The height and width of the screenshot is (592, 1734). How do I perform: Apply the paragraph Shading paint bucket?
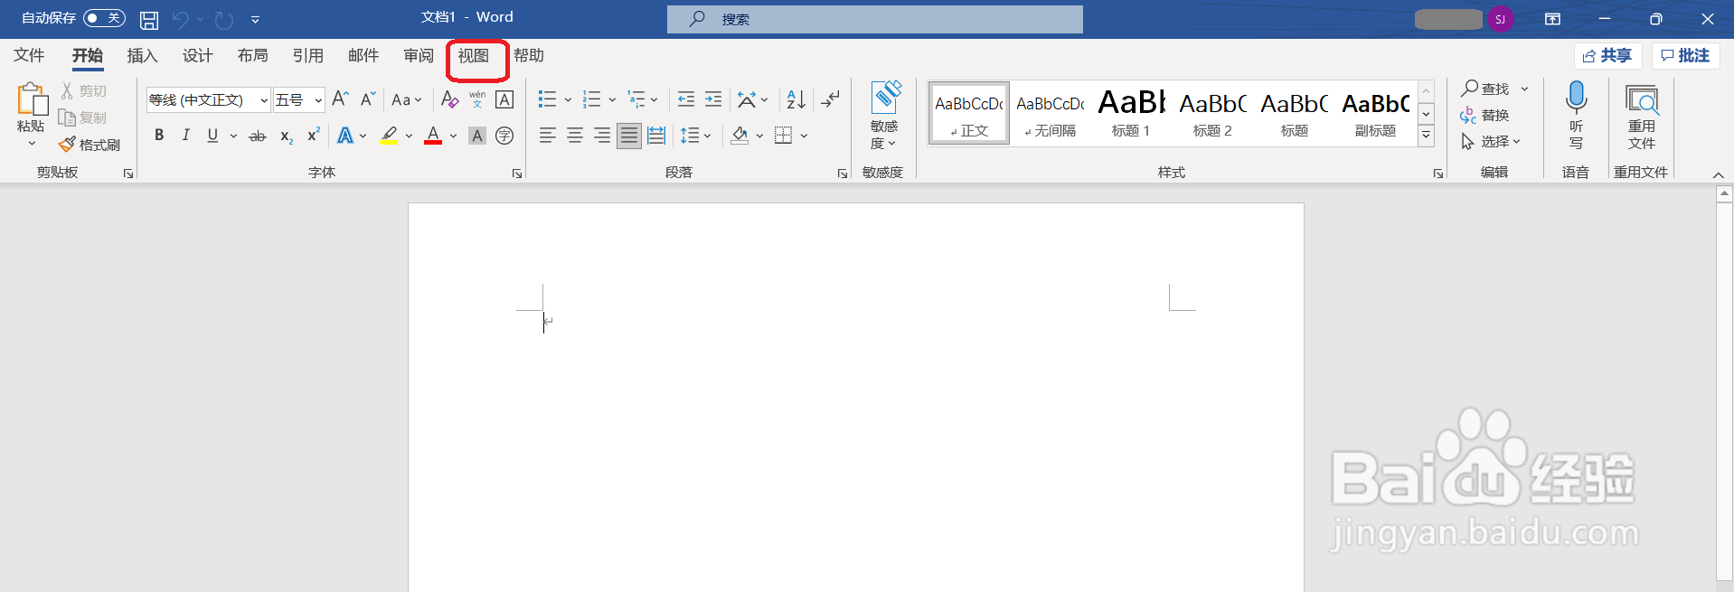tap(740, 136)
